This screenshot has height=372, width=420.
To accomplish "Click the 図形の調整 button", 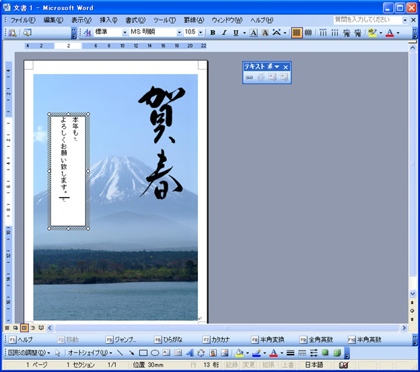I will (x=28, y=352).
